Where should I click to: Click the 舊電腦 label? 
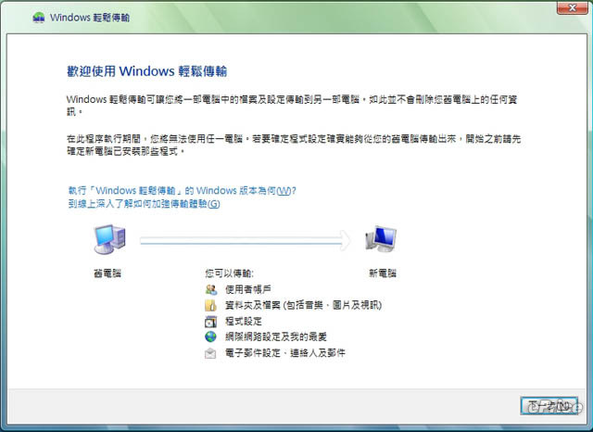click(107, 273)
